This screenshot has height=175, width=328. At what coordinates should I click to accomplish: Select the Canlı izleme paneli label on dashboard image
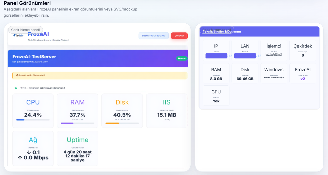pos(25,30)
